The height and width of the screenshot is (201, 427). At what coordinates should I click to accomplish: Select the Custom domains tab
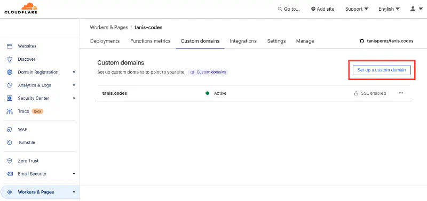[200, 41]
